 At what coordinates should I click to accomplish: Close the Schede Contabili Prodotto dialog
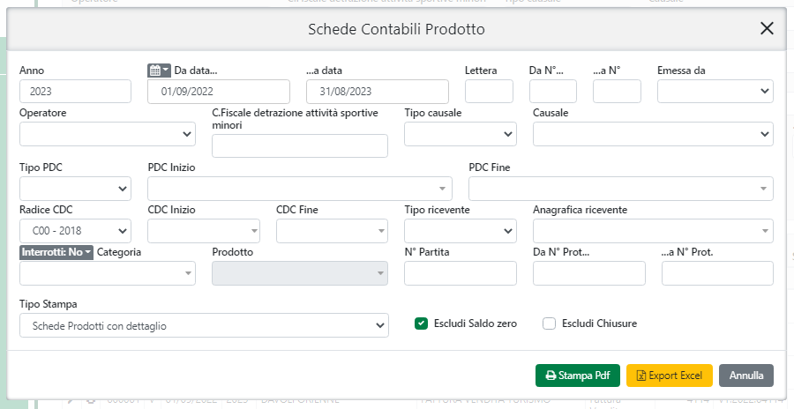tap(767, 28)
